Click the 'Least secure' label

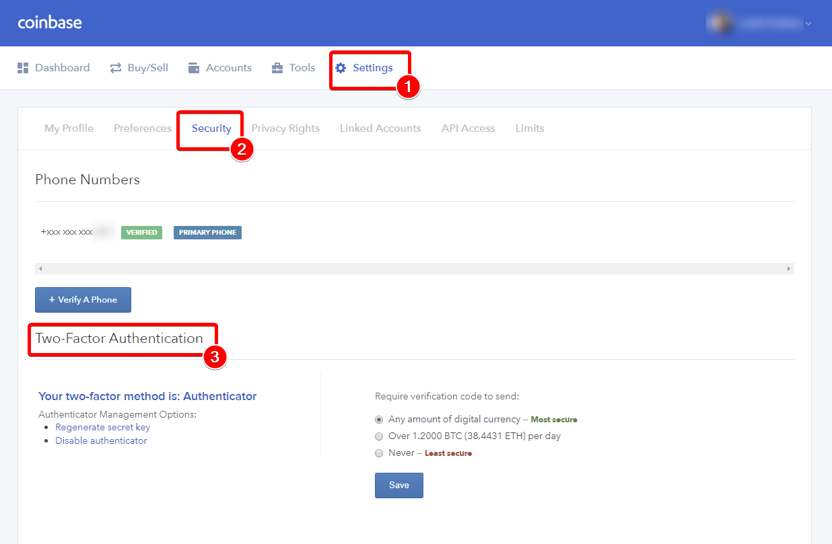(x=448, y=453)
